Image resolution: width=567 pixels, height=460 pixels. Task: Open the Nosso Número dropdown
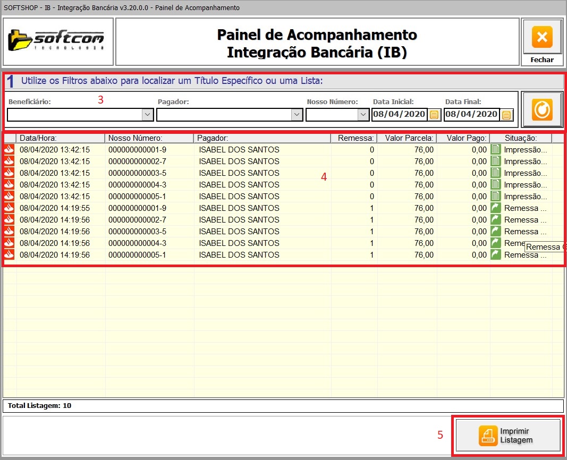[x=363, y=115]
